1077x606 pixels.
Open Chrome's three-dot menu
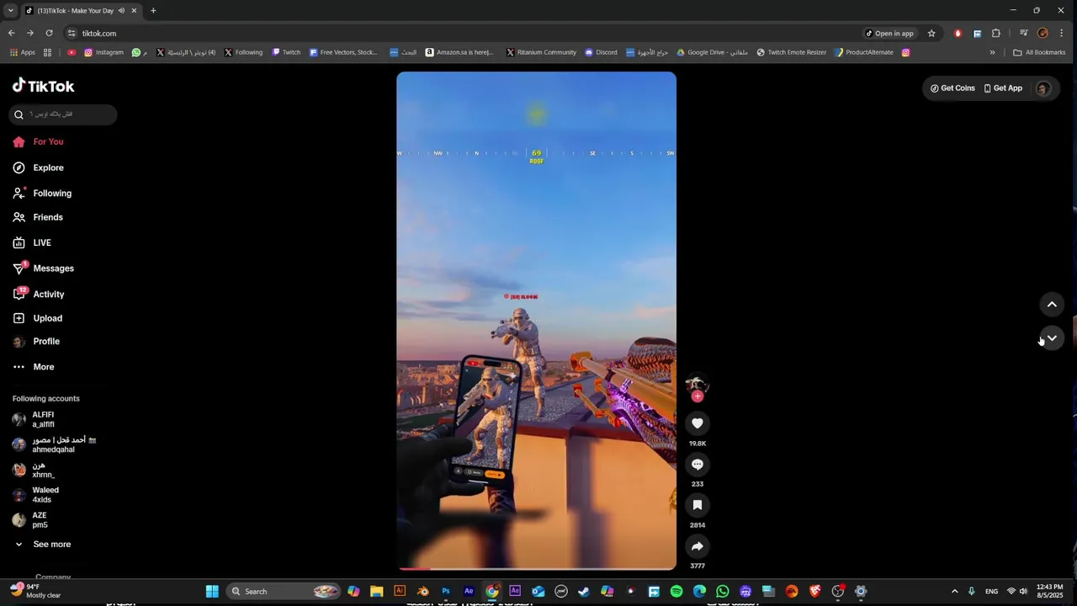[1062, 34]
